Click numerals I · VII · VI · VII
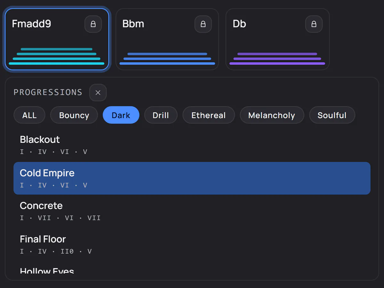 [x=60, y=218]
